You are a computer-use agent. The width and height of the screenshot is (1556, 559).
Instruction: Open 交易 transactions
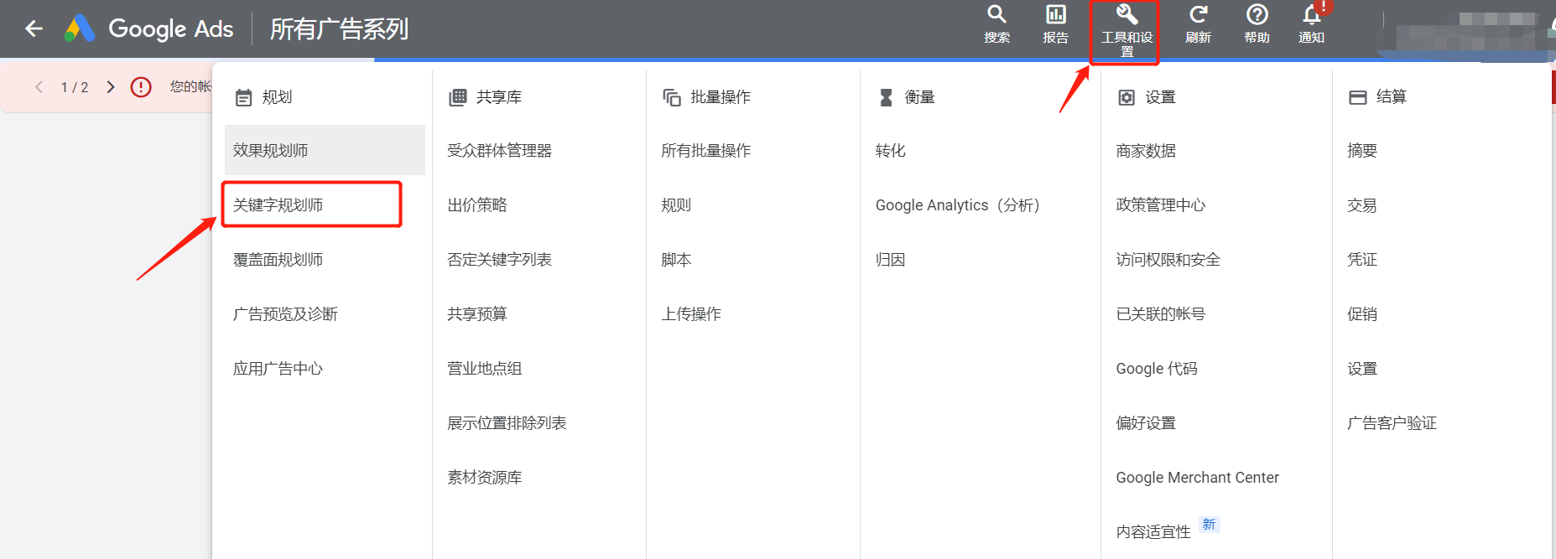1362,205
